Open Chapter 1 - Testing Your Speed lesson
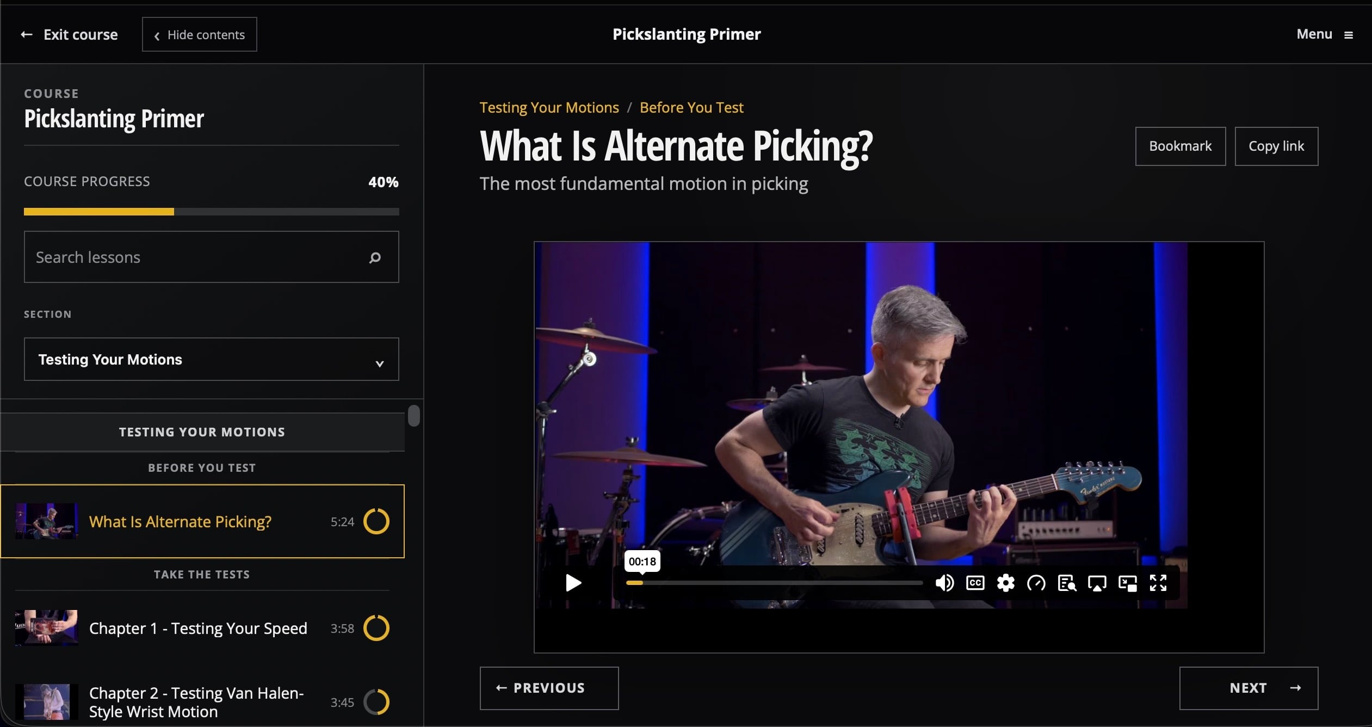1372x727 pixels. point(202,628)
